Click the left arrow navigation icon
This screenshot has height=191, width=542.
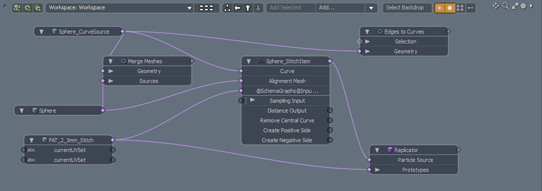[x=237, y=7]
